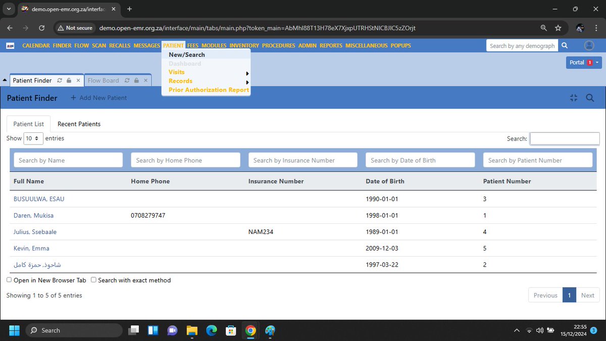This screenshot has width=606, height=341.
Task: Close the Flow Board tab
Action: [145, 80]
